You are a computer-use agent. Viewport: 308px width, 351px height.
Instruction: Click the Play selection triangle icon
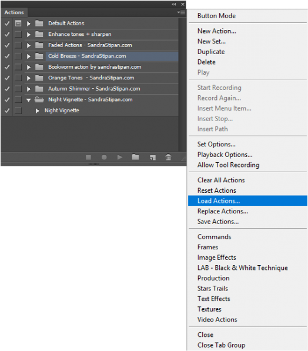120,157
